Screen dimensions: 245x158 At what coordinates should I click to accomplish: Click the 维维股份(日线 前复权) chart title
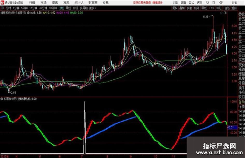[x=13, y=13]
